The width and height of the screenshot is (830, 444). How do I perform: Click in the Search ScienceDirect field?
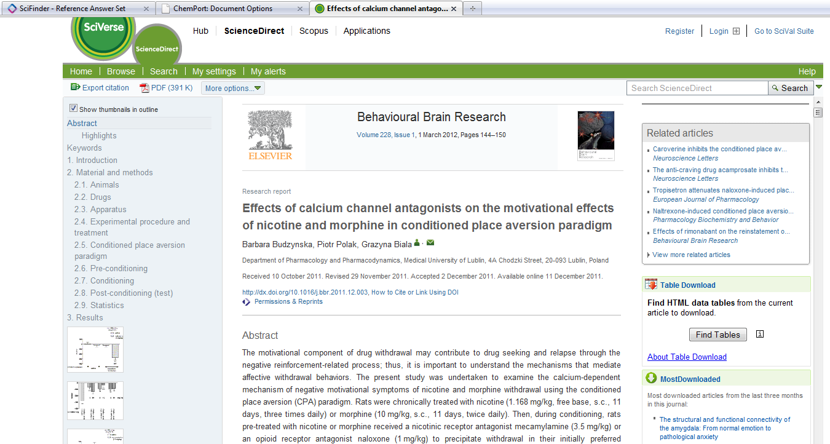click(697, 88)
